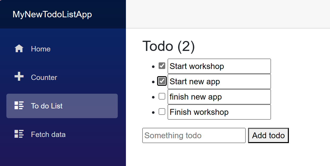Focus the Something todo input field

(x=194, y=135)
